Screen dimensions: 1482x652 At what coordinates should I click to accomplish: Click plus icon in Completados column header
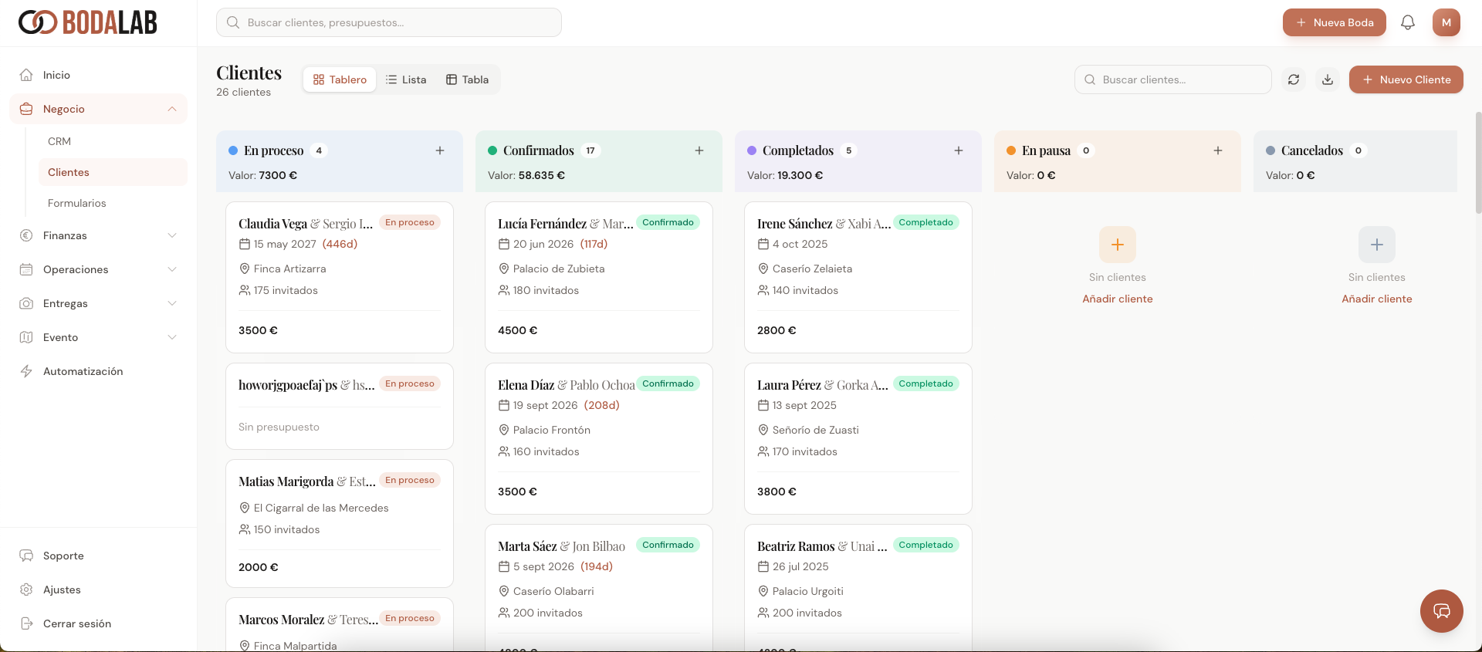pos(959,150)
